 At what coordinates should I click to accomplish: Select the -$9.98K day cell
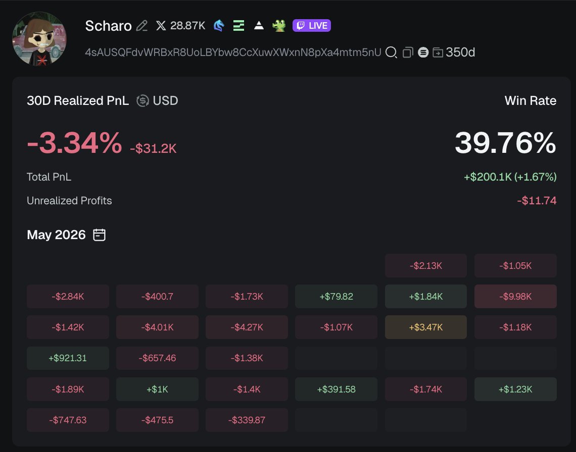click(515, 297)
